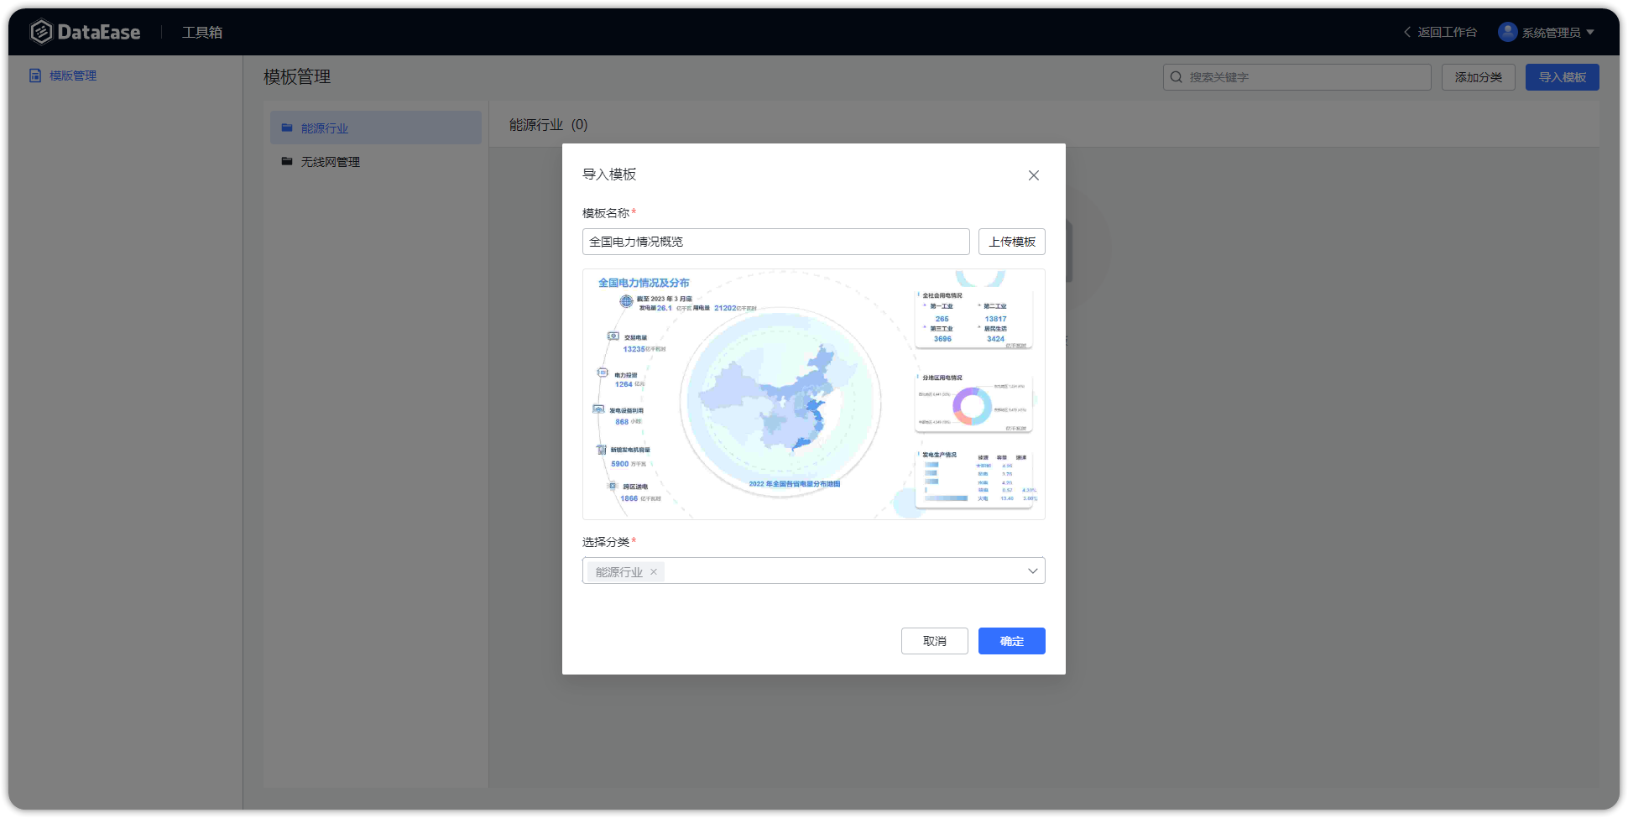1628x818 pixels.
Task: Select the 能源行业 category row
Action: coord(376,128)
